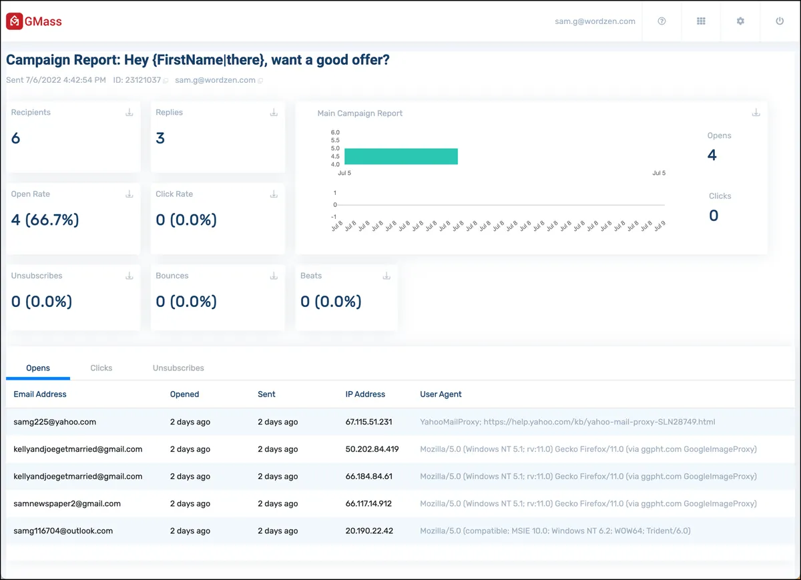Open the help question mark icon
801x580 pixels.
coord(661,21)
